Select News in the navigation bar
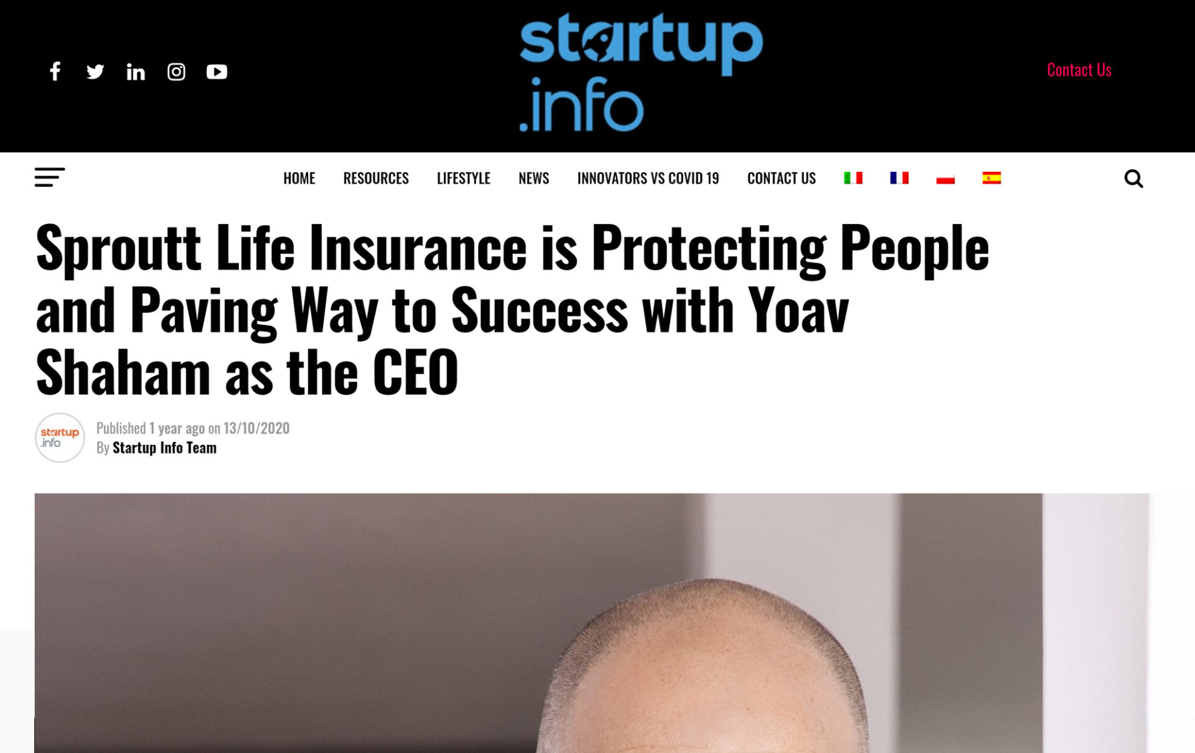1195x753 pixels. (533, 179)
